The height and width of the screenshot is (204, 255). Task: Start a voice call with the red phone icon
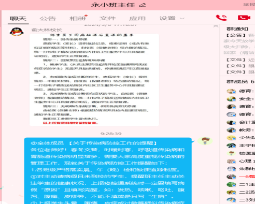tap(221, 18)
